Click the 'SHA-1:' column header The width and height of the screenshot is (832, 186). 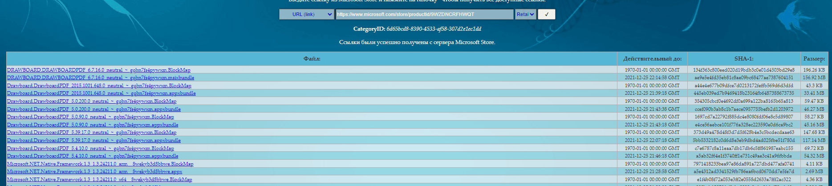(x=743, y=59)
